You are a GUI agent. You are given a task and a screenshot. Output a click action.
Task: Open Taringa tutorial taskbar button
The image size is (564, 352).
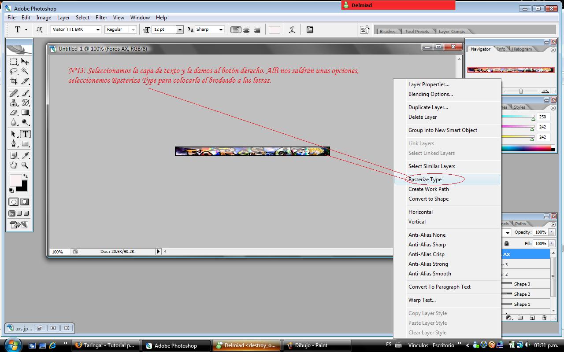coord(106,345)
